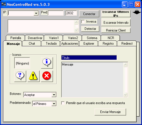This screenshot has width=142, height=125.
Task: Click the Titulo text field
Action: point(89,58)
